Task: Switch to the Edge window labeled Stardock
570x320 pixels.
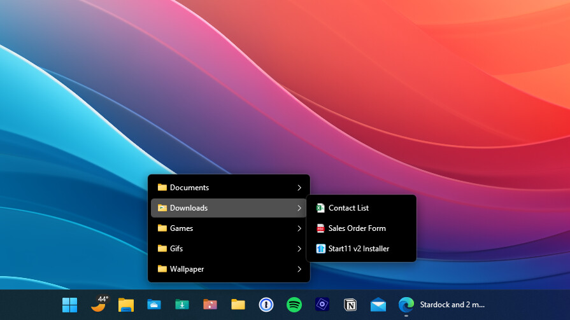Action: [443, 305]
